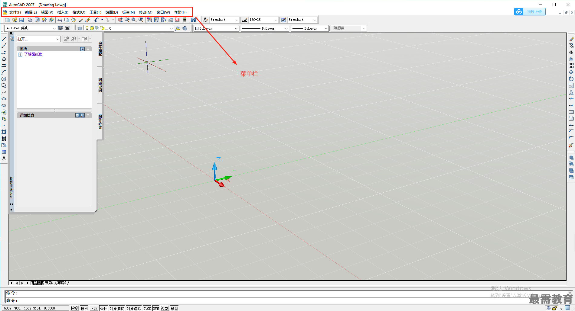
Task: Select the Spline draw tool
Action: (x=4, y=92)
